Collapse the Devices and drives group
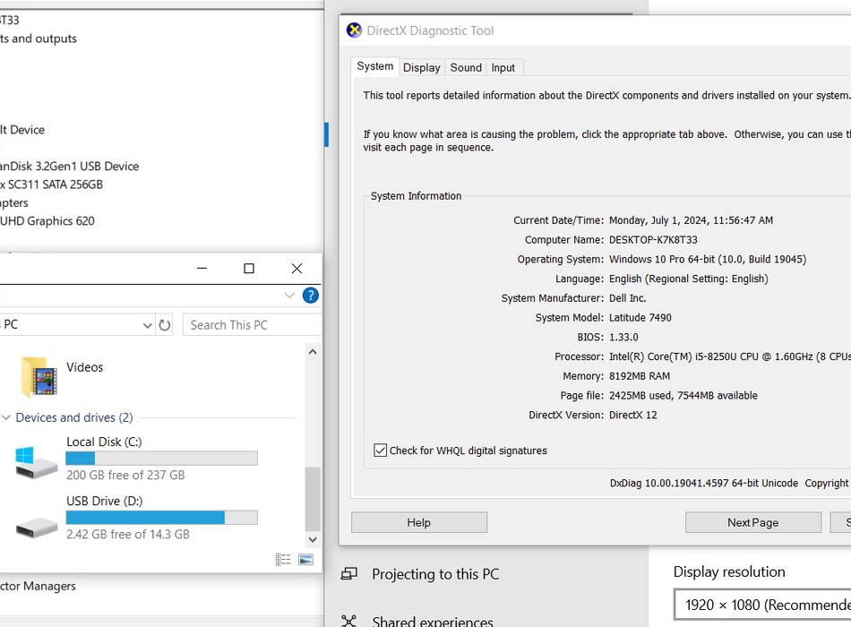 click(x=6, y=417)
